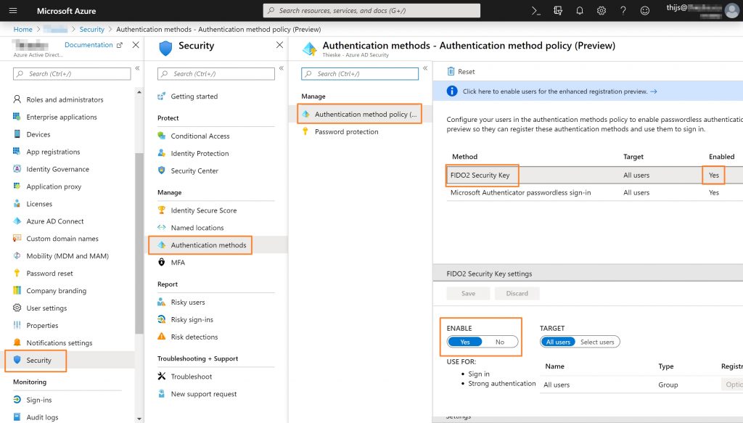Open Risky users report

click(x=188, y=303)
